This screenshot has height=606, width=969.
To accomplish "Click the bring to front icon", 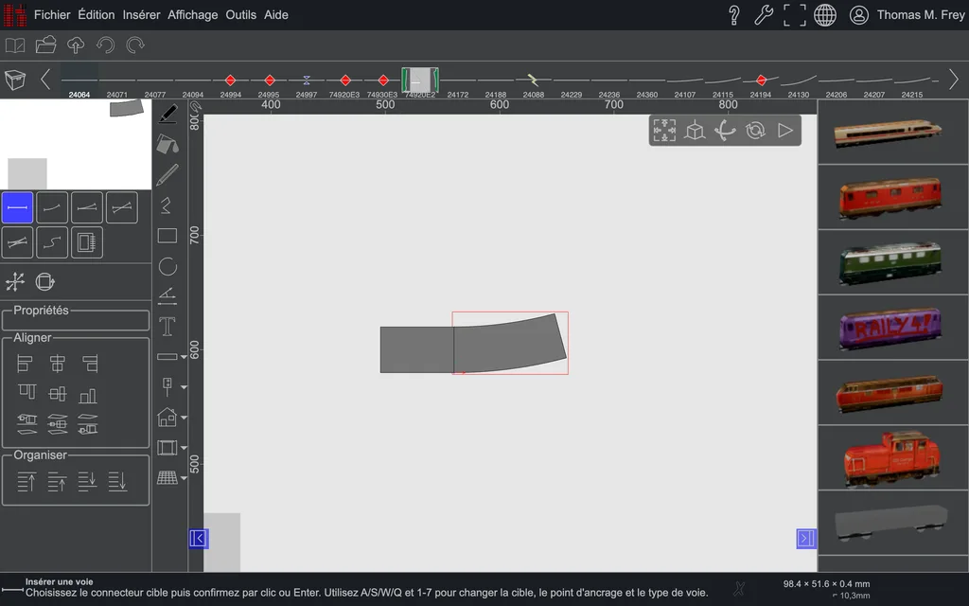I will [26, 481].
